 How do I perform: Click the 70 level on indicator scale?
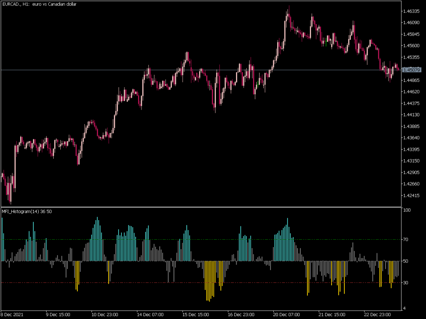[x=406, y=240]
